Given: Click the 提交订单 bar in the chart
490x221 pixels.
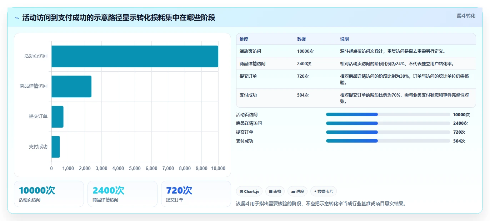Looking at the screenshot, I should click(x=57, y=117).
